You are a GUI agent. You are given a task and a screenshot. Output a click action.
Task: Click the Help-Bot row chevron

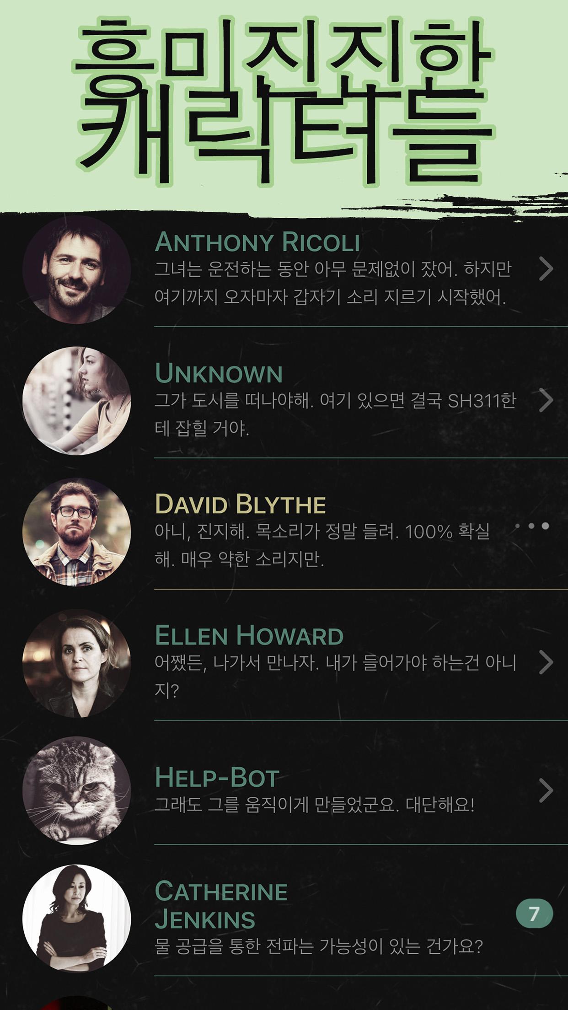click(546, 790)
